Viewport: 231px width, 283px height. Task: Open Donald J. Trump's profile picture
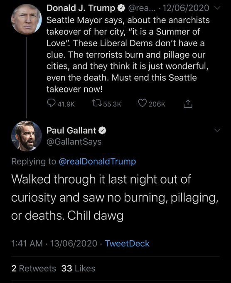point(26,19)
